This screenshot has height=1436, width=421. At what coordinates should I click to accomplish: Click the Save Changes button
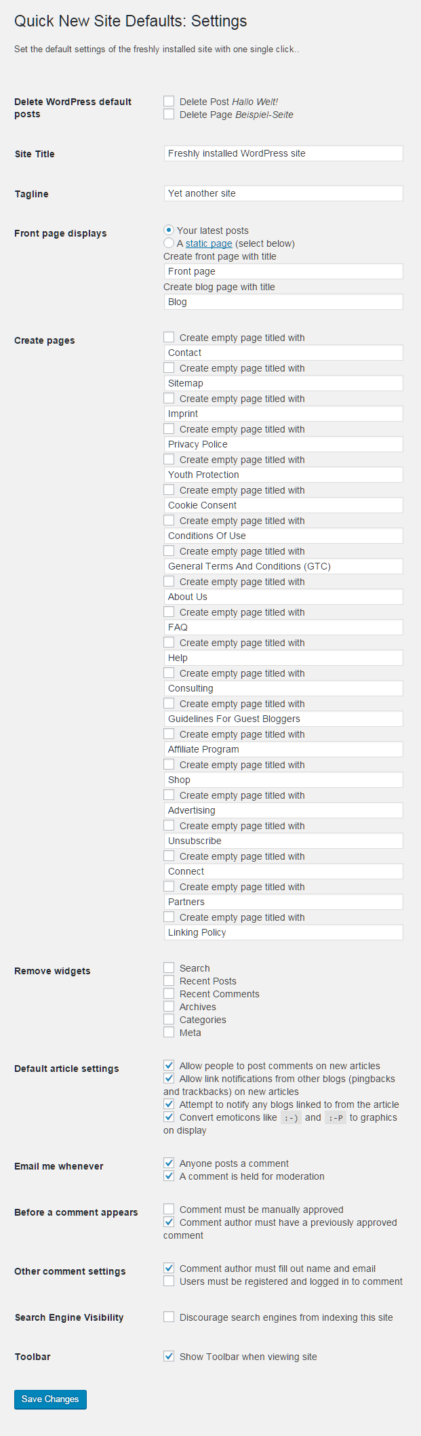coord(50,1399)
